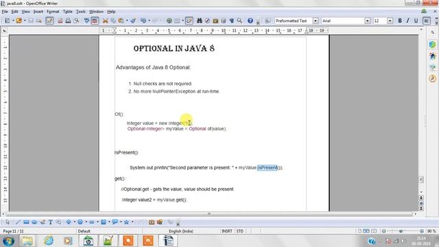Image resolution: width=439 pixels, height=247 pixels.
Task: Select the Text T drawing tool
Action: (50, 222)
